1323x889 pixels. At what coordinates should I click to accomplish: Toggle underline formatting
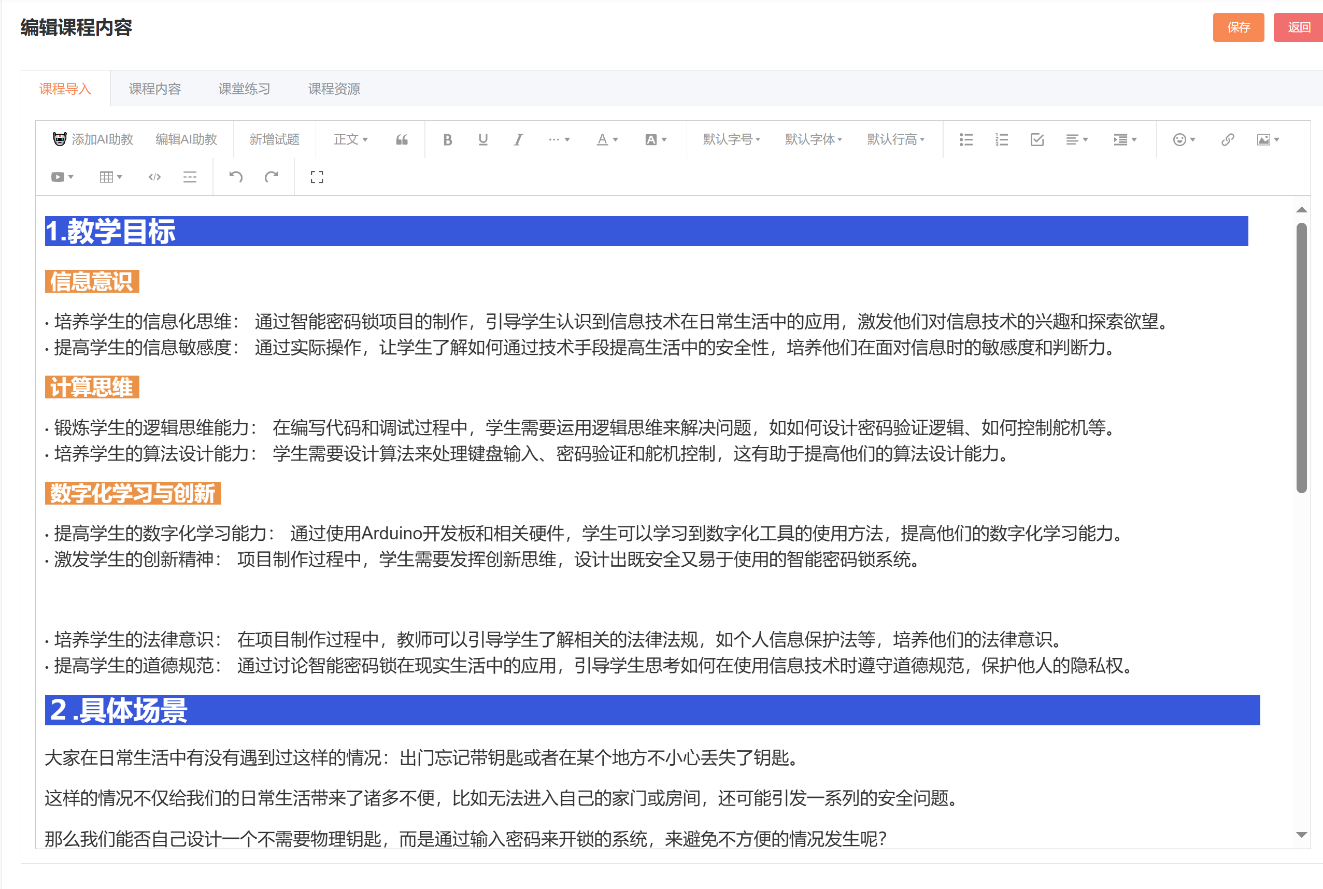pyautogui.click(x=482, y=139)
